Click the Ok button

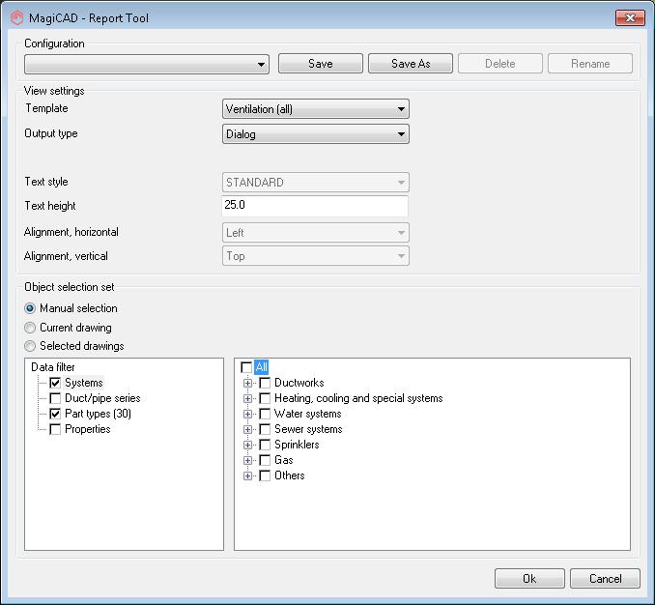point(529,579)
